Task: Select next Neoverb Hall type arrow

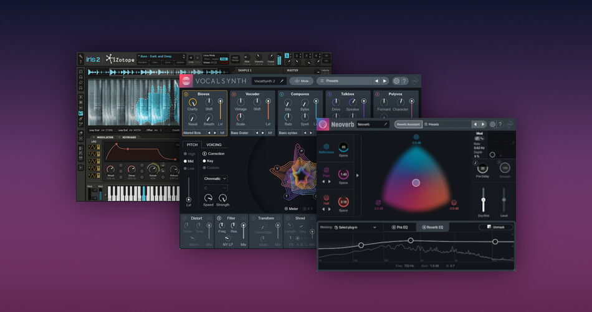Action: click(330, 209)
